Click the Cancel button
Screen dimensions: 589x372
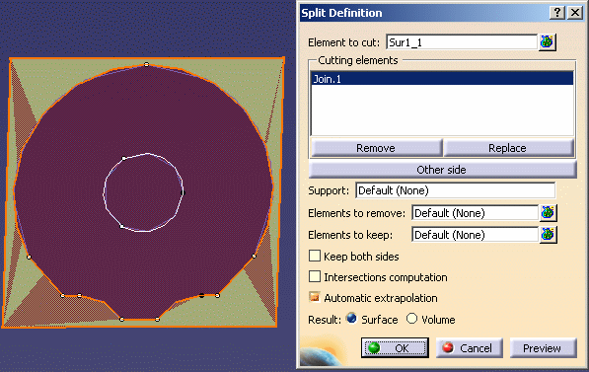tap(470, 348)
